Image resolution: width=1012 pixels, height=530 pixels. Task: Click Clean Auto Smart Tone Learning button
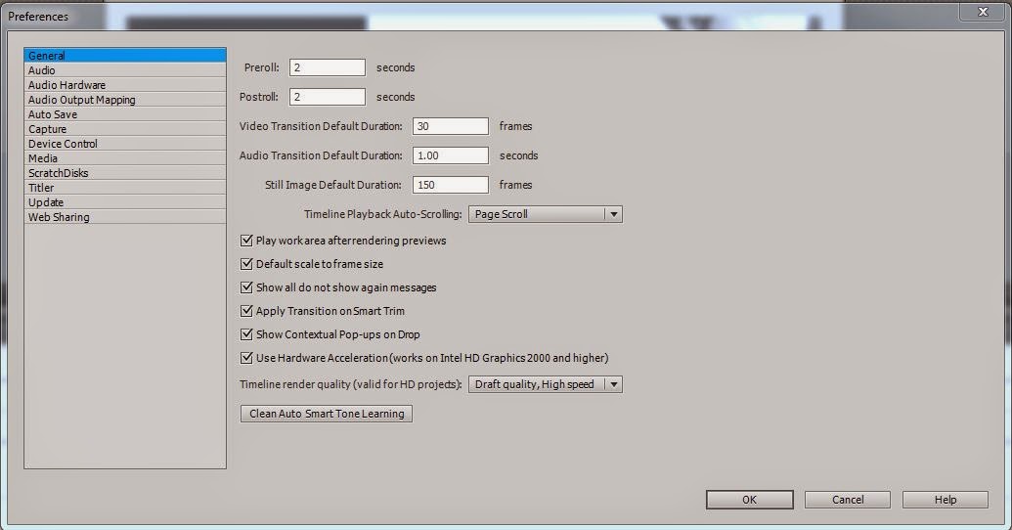point(327,414)
